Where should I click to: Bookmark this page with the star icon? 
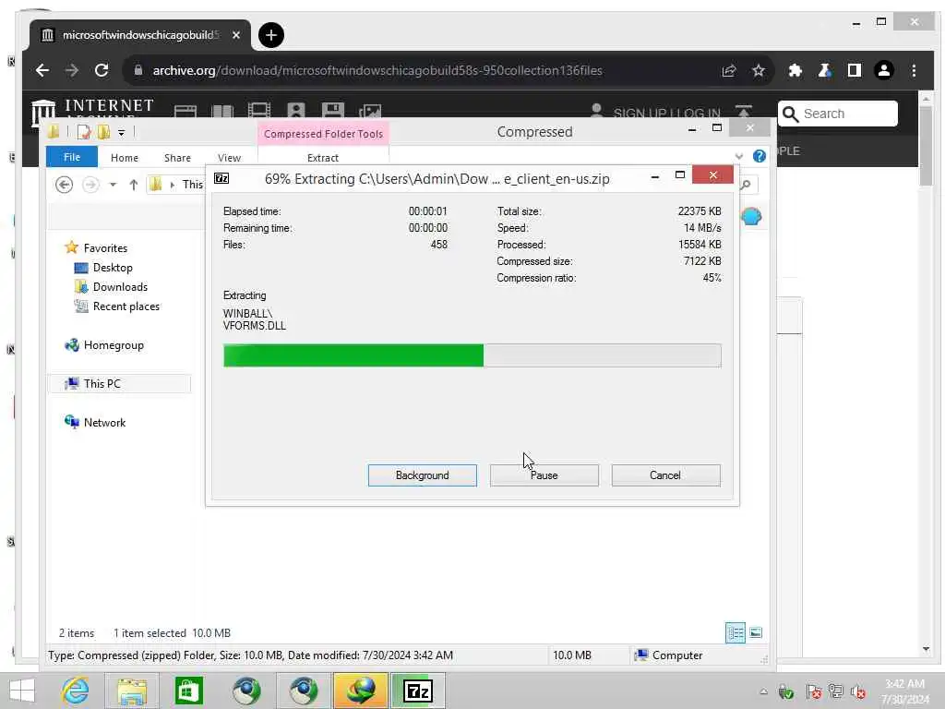[759, 70]
